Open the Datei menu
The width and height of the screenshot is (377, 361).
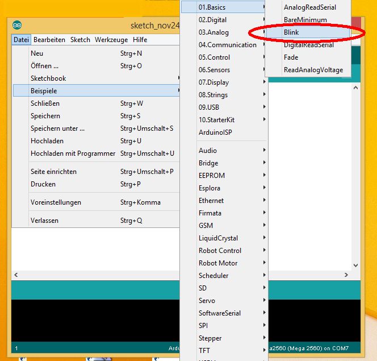click(x=21, y=39)
